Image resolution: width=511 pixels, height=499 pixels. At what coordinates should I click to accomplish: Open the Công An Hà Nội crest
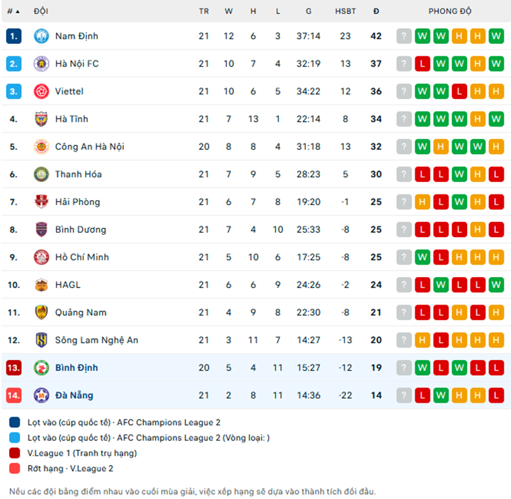[x=41, y=147]
